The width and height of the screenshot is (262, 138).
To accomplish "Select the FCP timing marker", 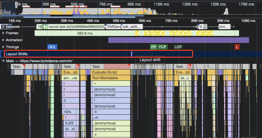I will coord(163,47).
